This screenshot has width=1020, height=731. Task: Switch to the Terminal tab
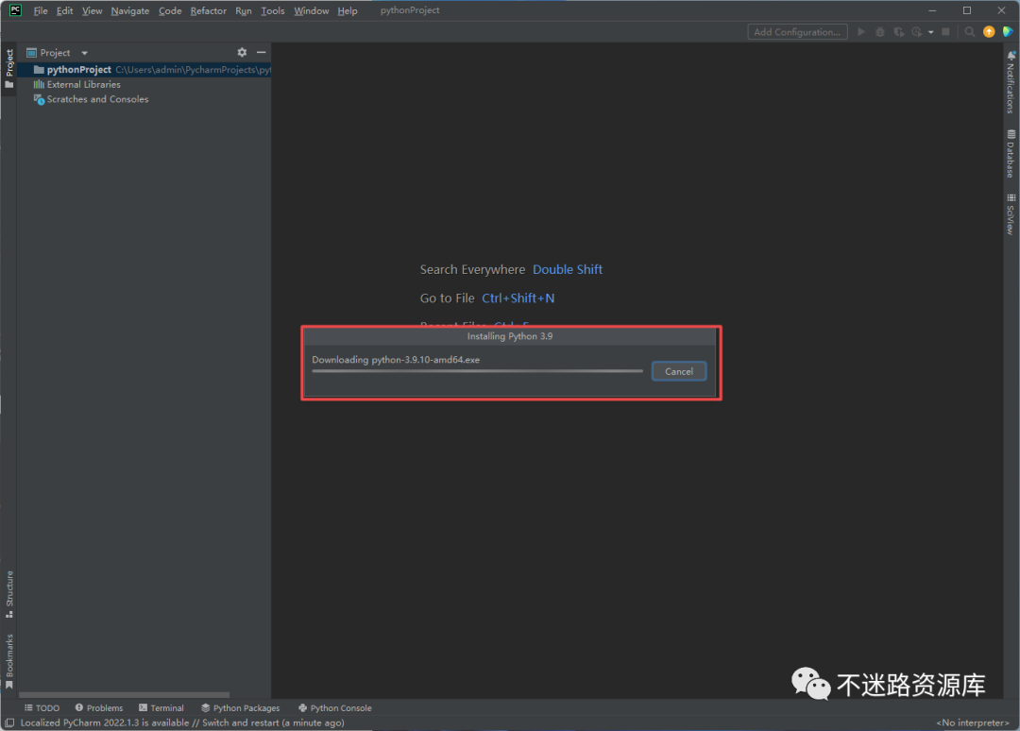point(161,707)
